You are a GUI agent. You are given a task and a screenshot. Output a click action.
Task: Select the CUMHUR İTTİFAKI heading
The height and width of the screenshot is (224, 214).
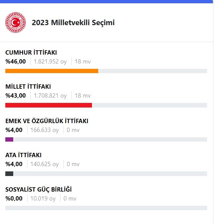point(31,52)
